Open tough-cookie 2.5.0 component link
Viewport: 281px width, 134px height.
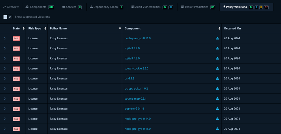(136, 68)
